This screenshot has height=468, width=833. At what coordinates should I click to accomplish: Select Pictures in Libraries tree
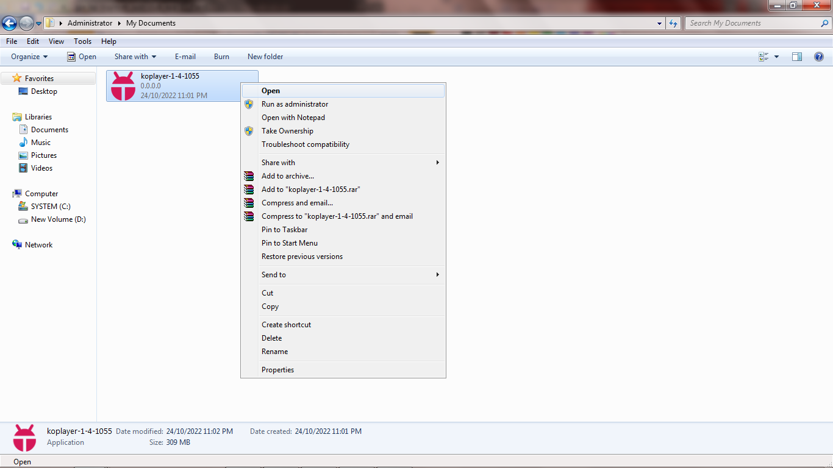pos(44,155)
